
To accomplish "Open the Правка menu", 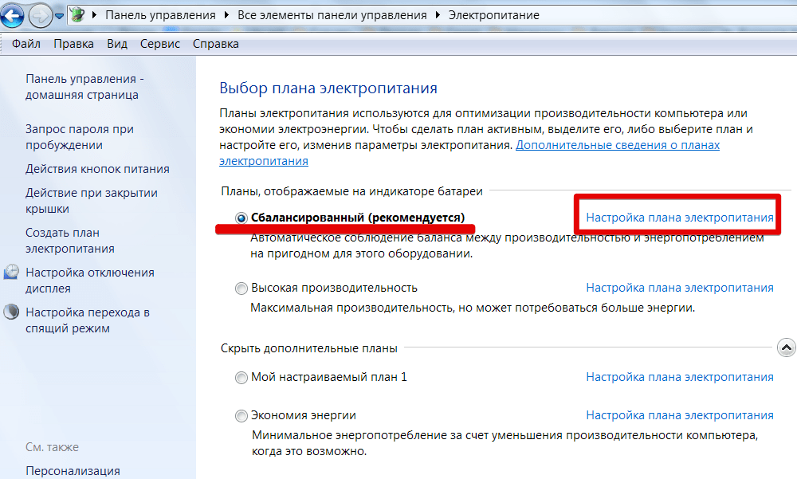I will tap(73, 44).
